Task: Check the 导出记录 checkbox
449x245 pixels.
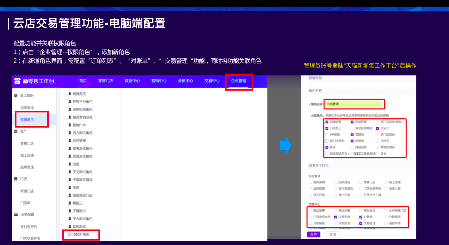Action: click(x=335, y=195)
